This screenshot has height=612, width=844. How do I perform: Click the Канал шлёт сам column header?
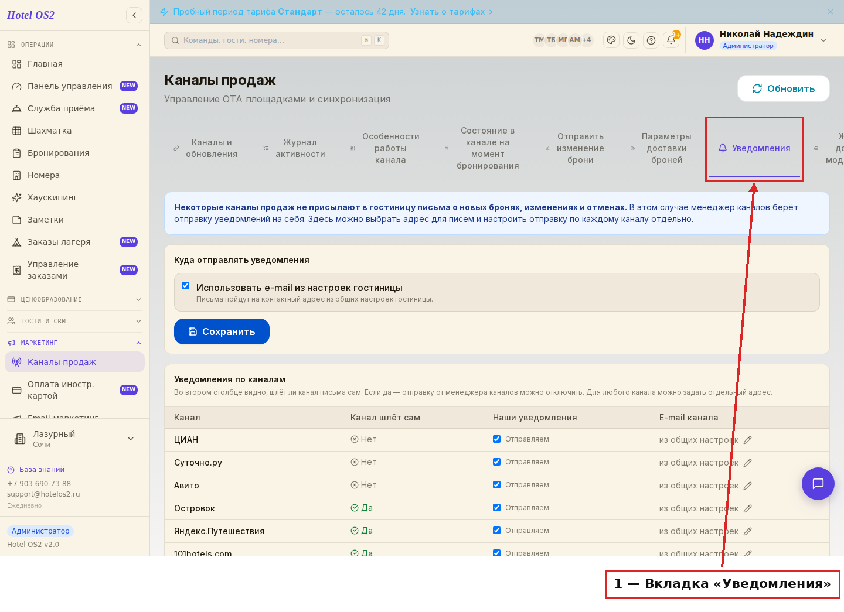(385, 418)
